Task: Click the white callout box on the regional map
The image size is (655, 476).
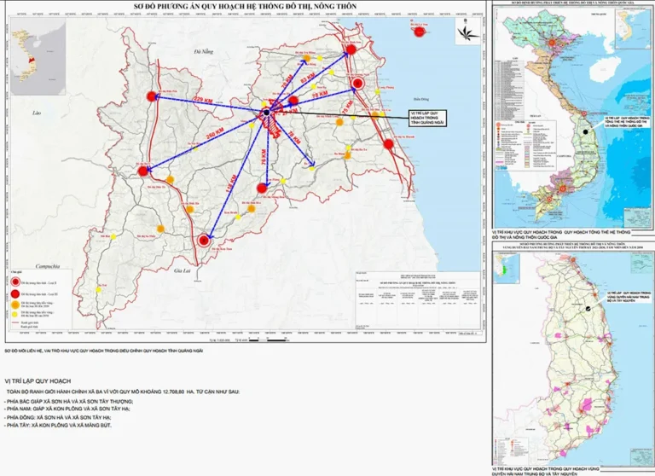Action: (628, 297)
